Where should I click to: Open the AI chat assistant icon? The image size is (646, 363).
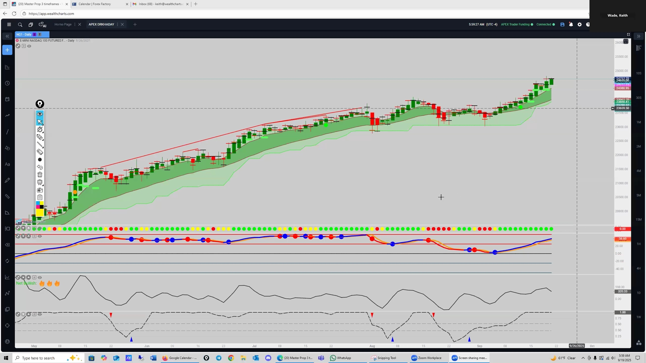click(42, 25)
